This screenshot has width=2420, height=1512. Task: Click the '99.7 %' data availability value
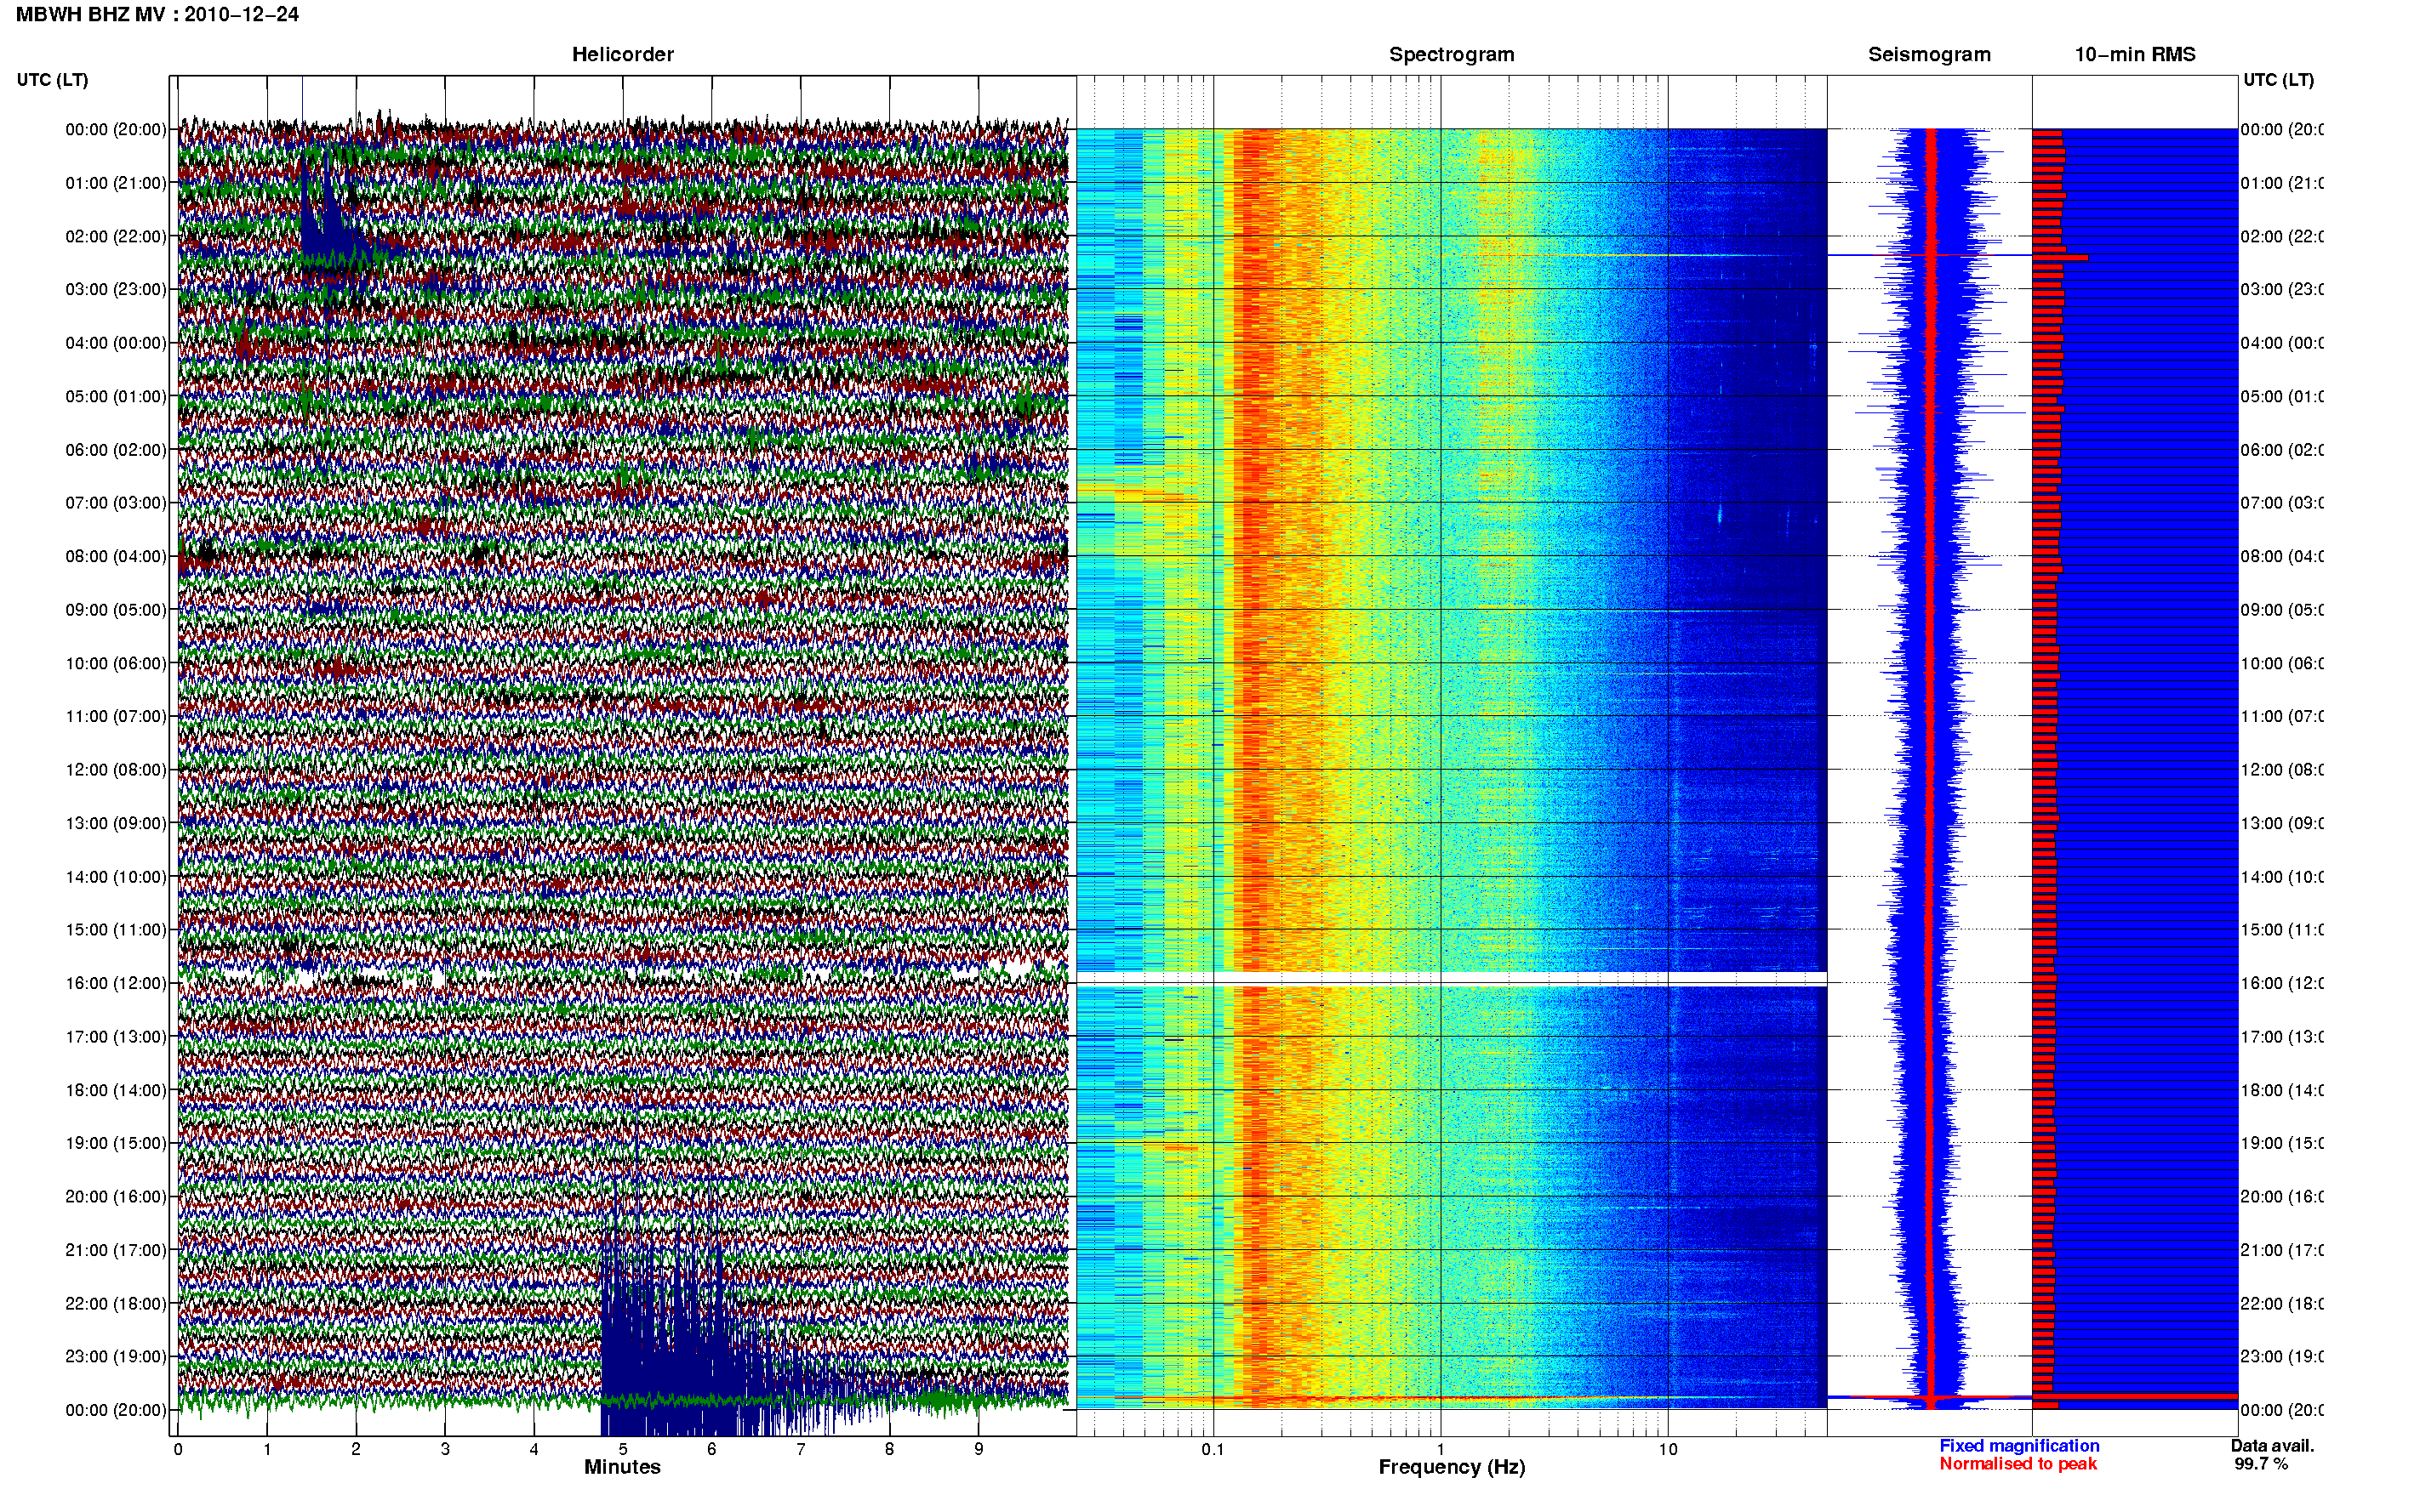[2261, 1464]
